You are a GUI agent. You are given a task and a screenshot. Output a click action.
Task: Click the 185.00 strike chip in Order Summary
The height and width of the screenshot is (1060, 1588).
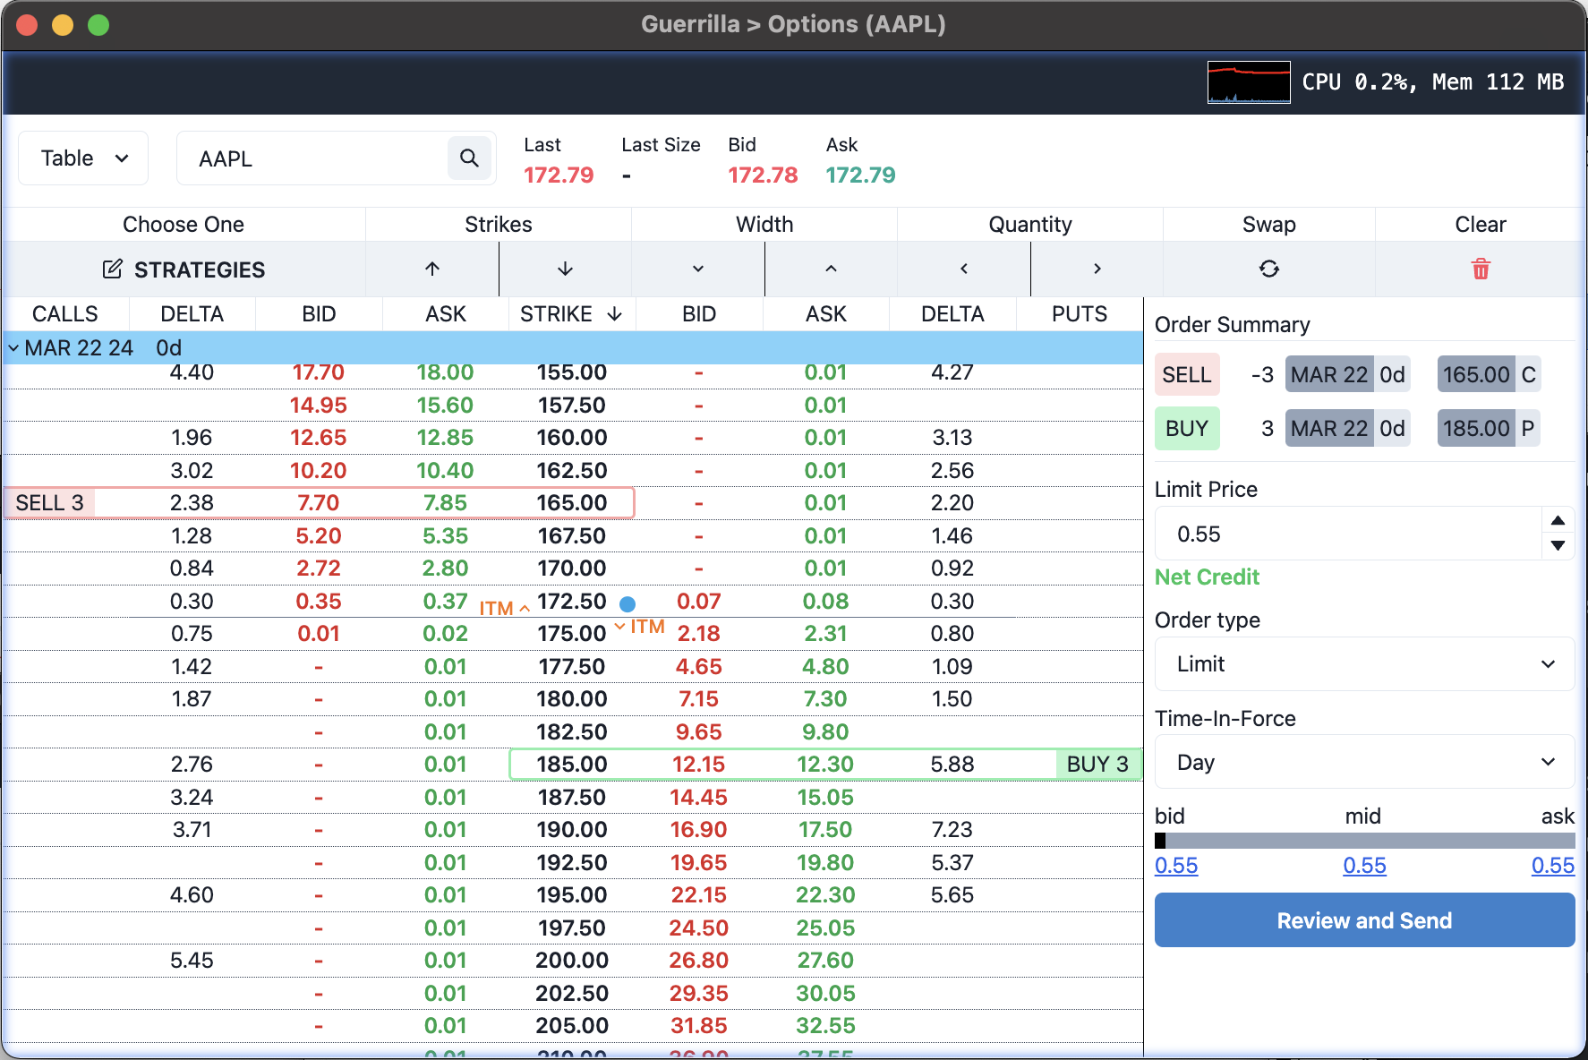tap(1476, 429)
